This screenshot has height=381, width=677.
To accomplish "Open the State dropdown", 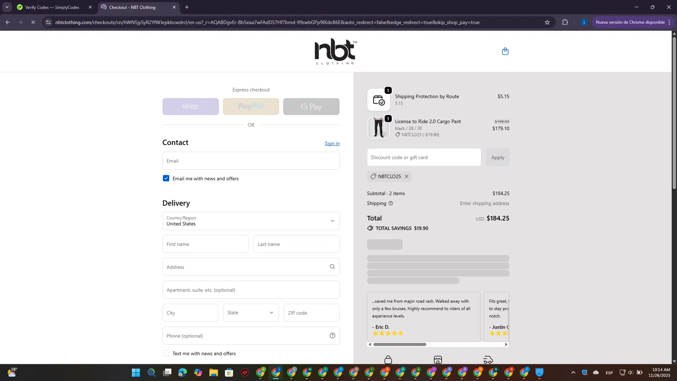I will pyautogui.click(x=251, y=313).
